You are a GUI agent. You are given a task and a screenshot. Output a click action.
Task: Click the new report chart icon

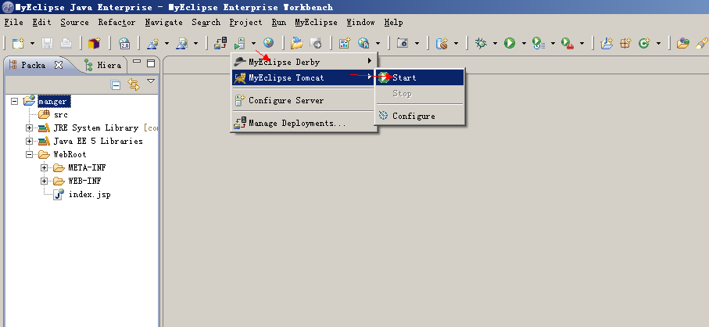point(345,44)
